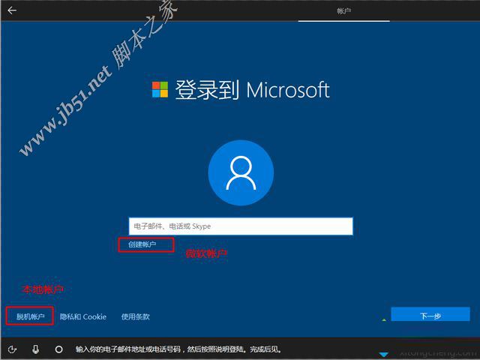This screenshot has width=480, height=360.
Task: Click the 登录到 Microsoft heading
Action: coord(252,90)
